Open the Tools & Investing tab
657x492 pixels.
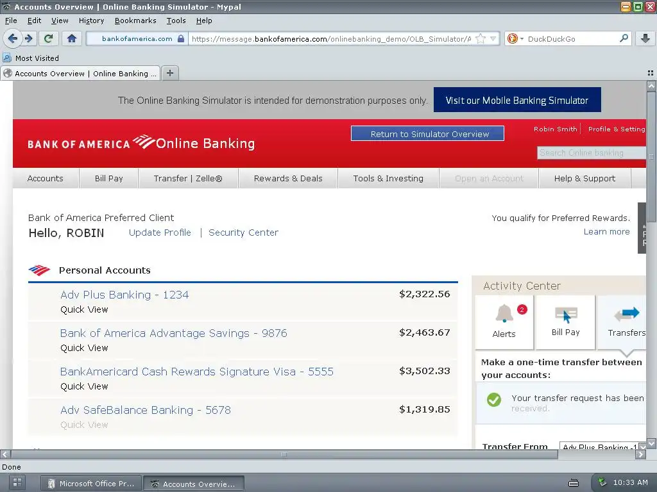(388, 178)
